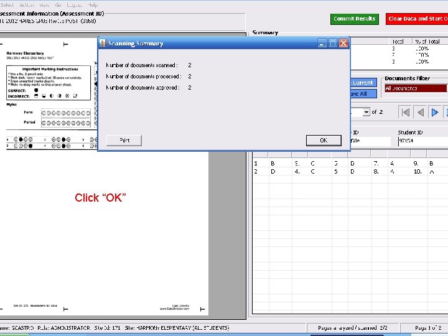This screenshot has height=336, width=448.
Task: Go to the next document blue arrow
Action: pyautogui.click(x=435, y=112)
